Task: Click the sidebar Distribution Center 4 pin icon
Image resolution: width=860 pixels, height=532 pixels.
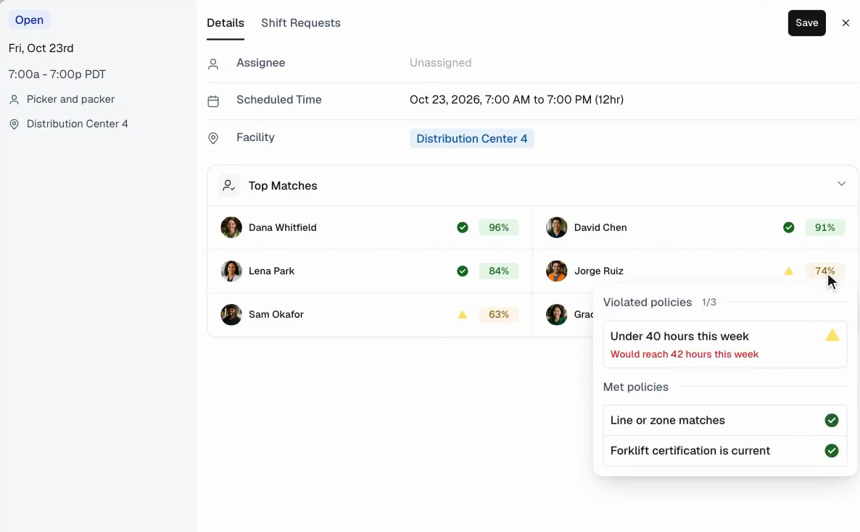Action: tap(15, 124)
